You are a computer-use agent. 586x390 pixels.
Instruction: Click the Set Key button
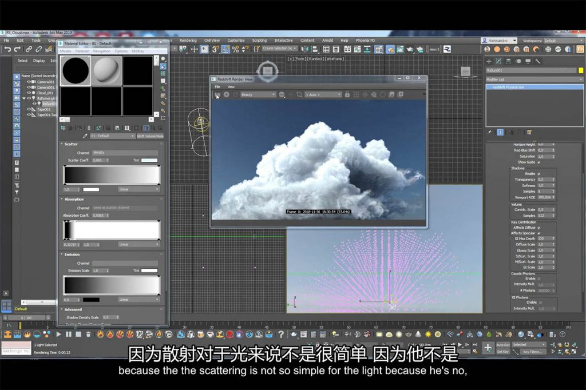click(502, 352)
